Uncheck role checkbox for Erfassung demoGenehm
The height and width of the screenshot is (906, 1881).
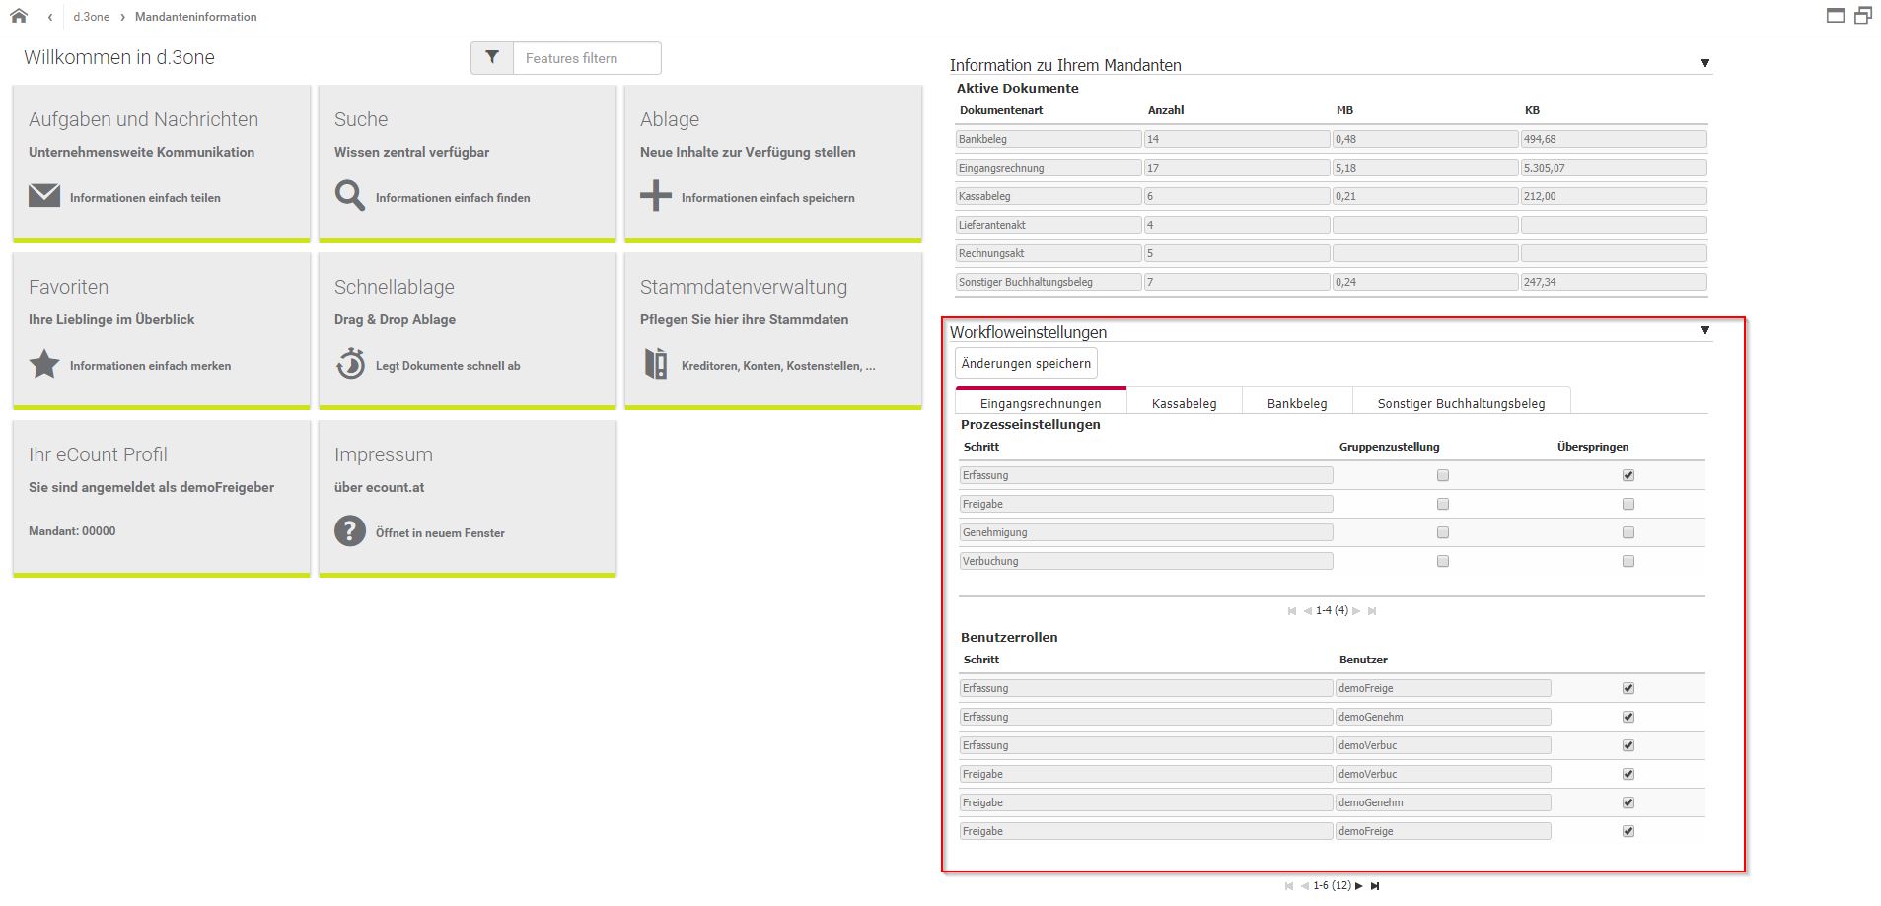(1628, 717)
